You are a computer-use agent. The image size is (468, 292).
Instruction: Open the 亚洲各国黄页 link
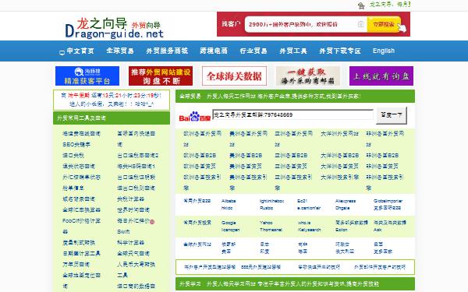tap(291, 167)
